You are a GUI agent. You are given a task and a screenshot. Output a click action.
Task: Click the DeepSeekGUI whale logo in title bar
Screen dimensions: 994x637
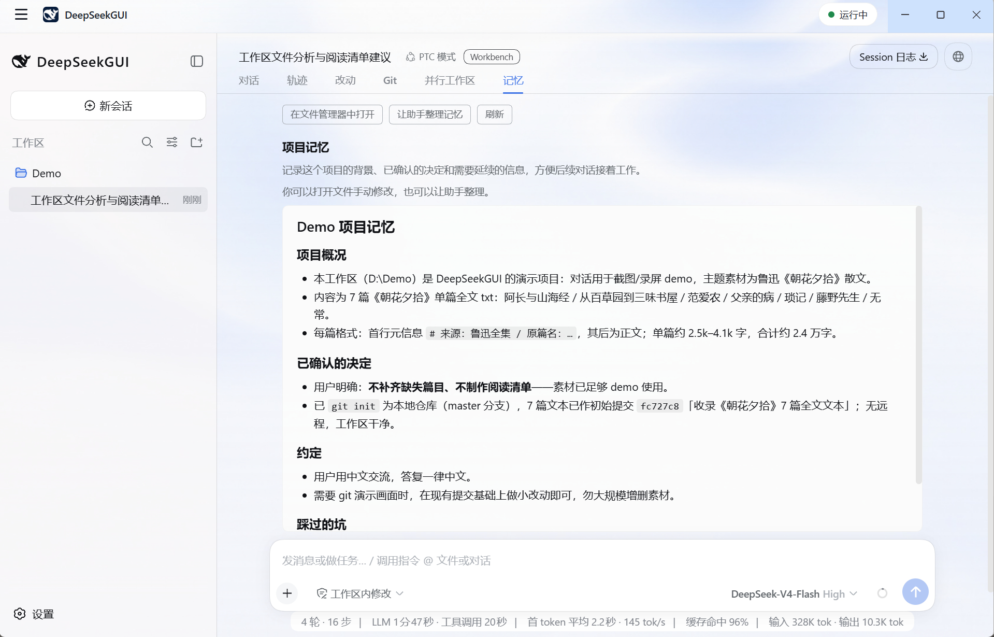[50, 15]
